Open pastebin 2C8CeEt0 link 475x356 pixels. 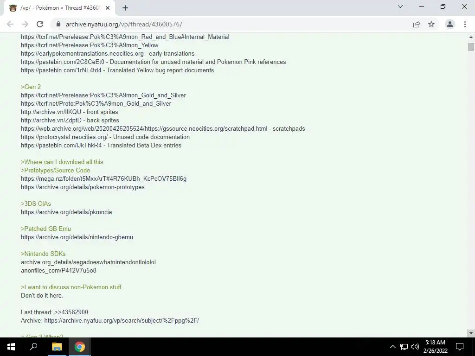pos(63,62)
